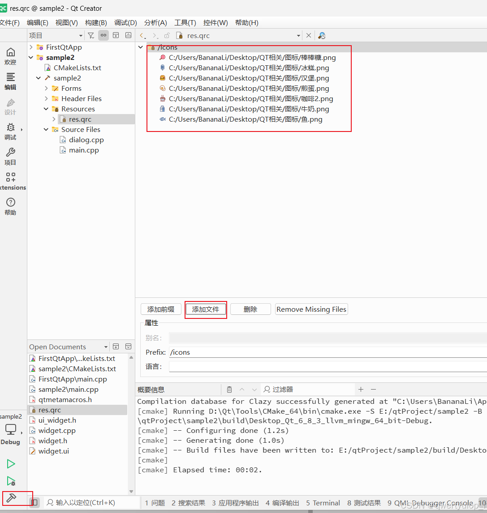Expand the Header Files folder
Screen dimensions: 487x513
[x=46, y=98]
